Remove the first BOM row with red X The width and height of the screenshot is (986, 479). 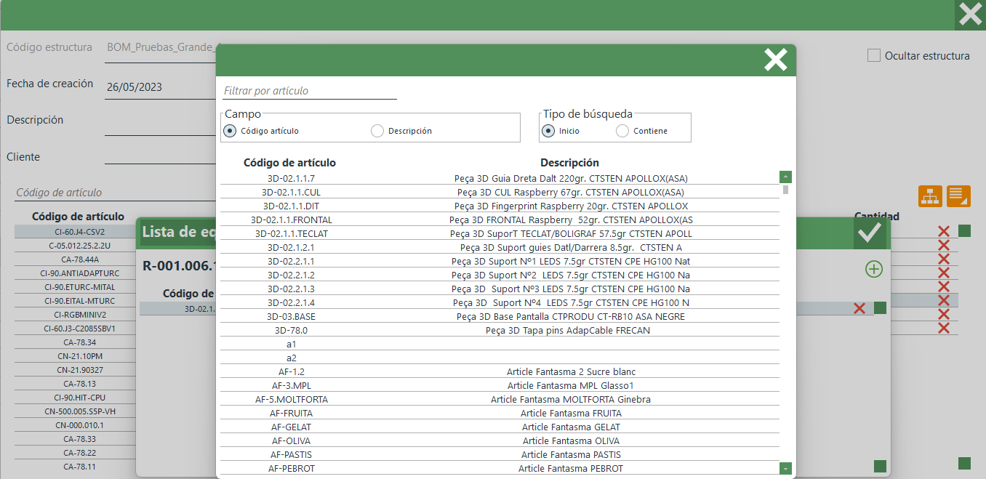coord(944,232)
